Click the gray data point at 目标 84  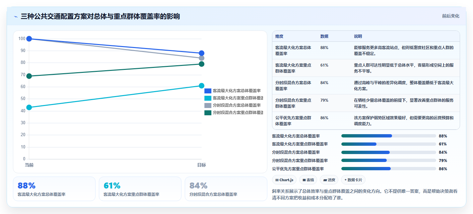pyautogui.click(x=202, y=58)
